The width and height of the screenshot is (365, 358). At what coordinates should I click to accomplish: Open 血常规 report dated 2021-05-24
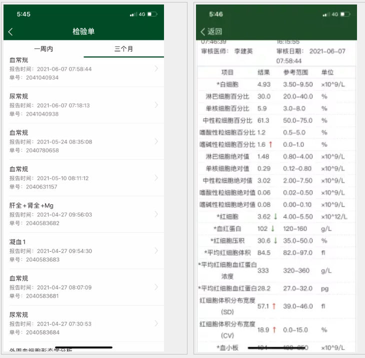tap(83, 141)
